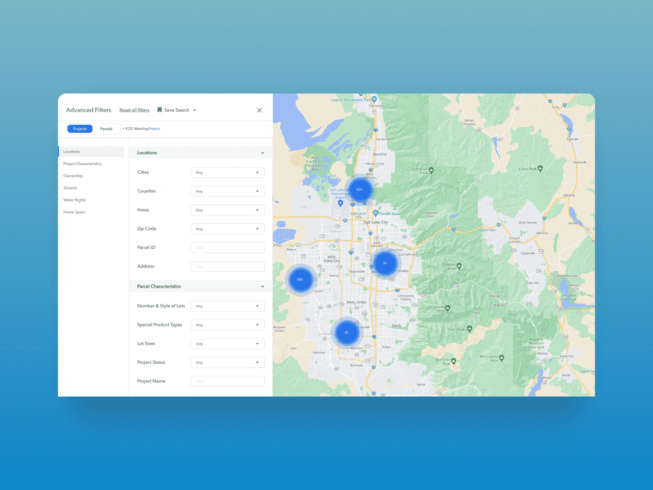Select Schools in the filter sidebar

click(70, 188)
